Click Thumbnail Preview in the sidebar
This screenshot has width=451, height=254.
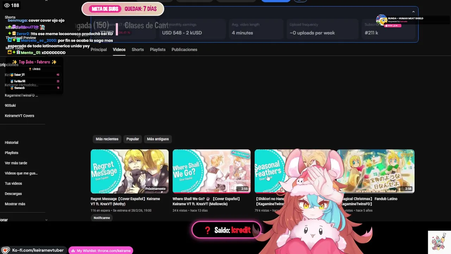click(21, 38)
